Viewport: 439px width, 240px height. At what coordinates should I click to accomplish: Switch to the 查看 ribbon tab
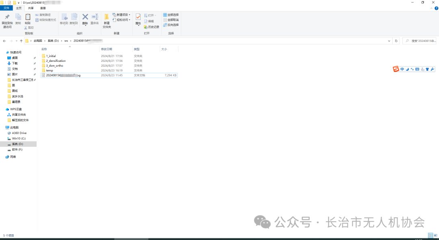[43, 8]
